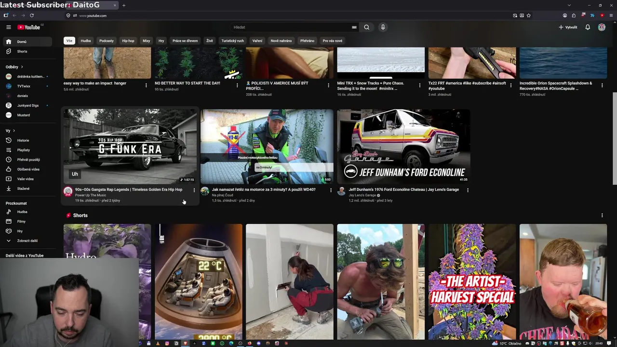The image size is (617, 347).
Task: Open the on-screen keyboard icon in search box
Action: [354, 27]
